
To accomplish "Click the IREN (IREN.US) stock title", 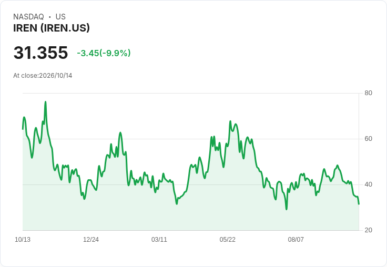I will 52,28.
